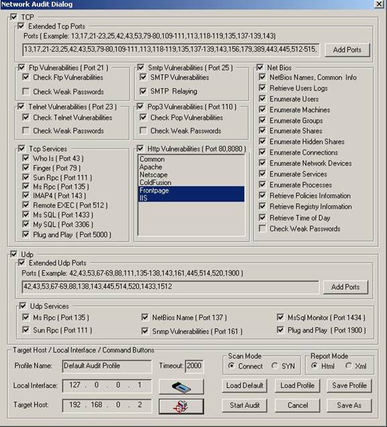Screen dimensions: 387x427
Task: Uncheck Snmp Vulnerabilities ( Port 161 )
Action: (x=145, y=331)
